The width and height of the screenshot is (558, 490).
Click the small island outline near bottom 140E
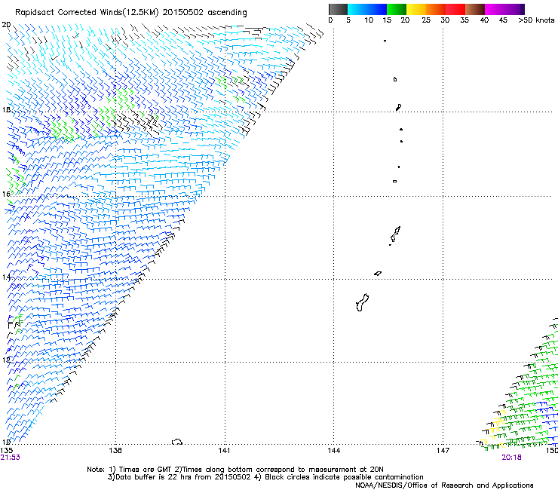[x=177, y=442]
